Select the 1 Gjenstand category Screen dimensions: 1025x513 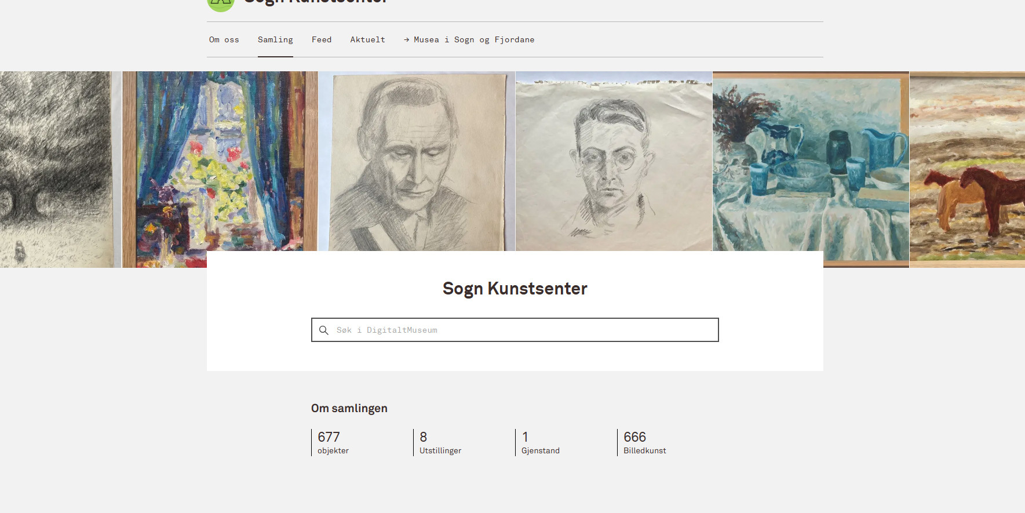coord(540,443)
